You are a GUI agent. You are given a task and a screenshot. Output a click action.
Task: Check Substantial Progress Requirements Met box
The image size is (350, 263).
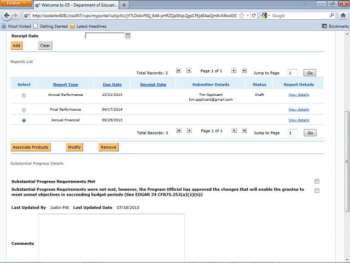point(317,181)
